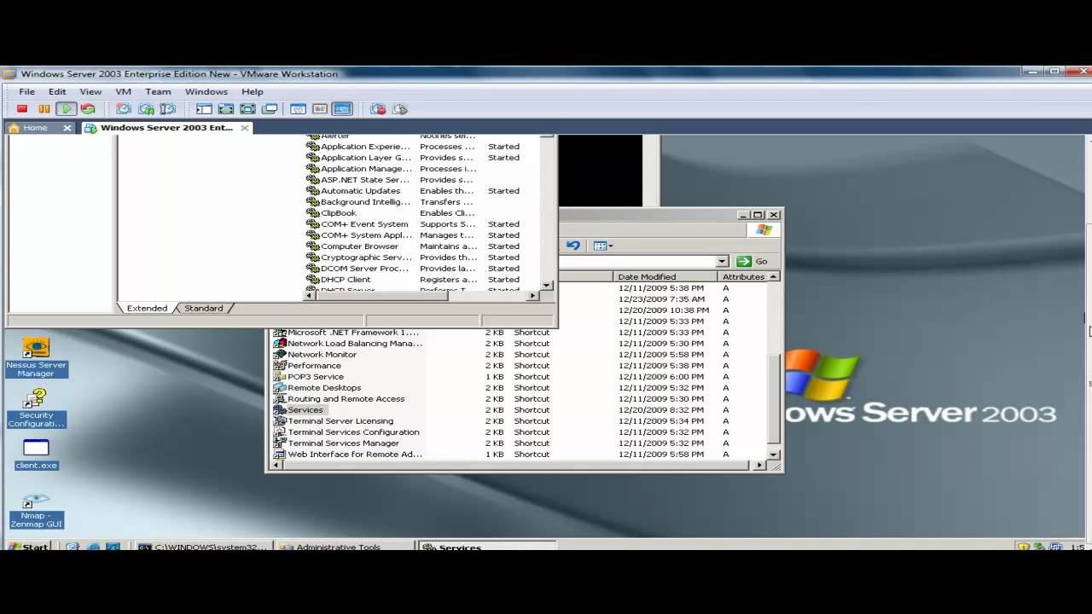Show the summary view icon
The height and width of the screenshot is (614, 1092).
tap(298, 109)
